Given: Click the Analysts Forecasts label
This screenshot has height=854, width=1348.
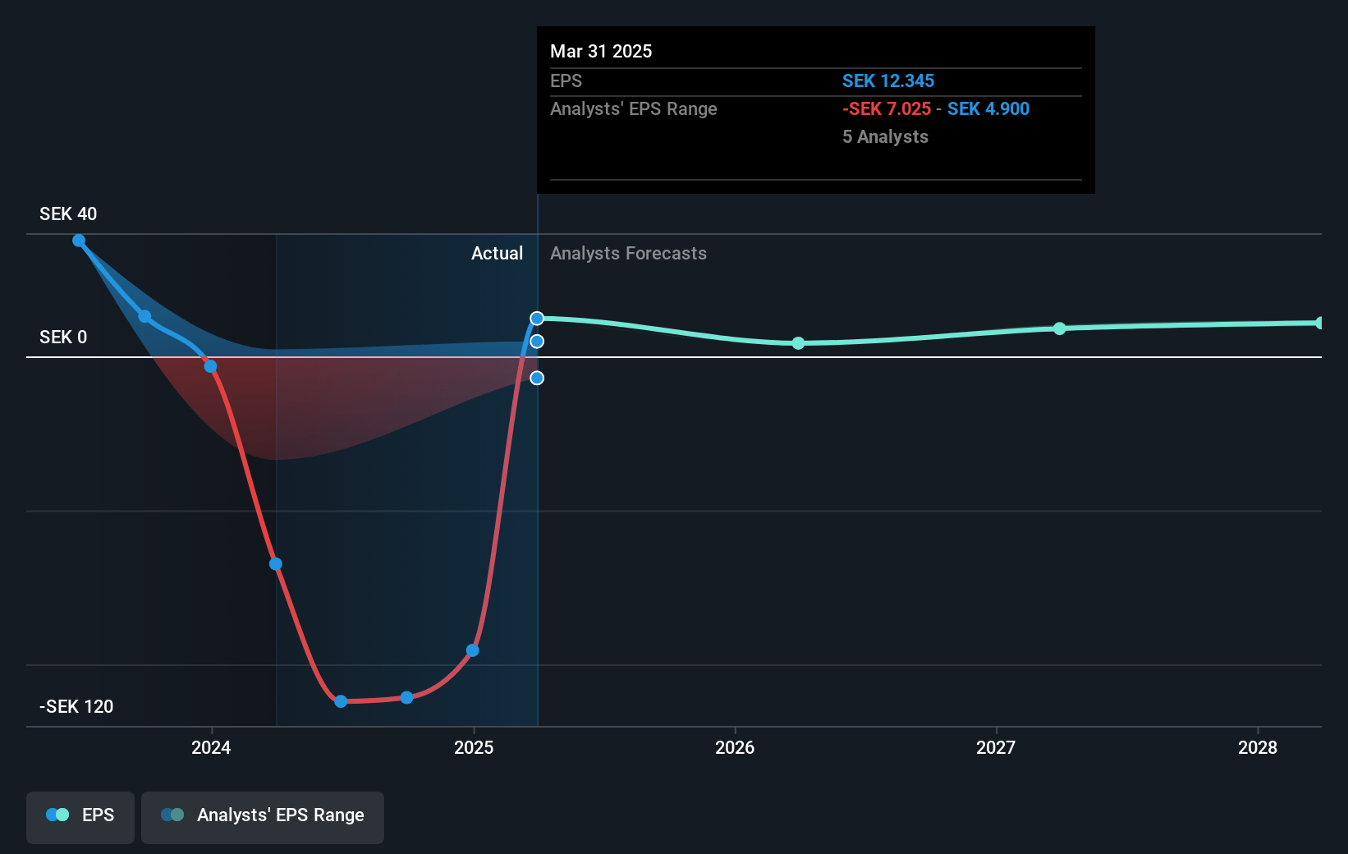Looking at the screenshot, I should (628, 253).
